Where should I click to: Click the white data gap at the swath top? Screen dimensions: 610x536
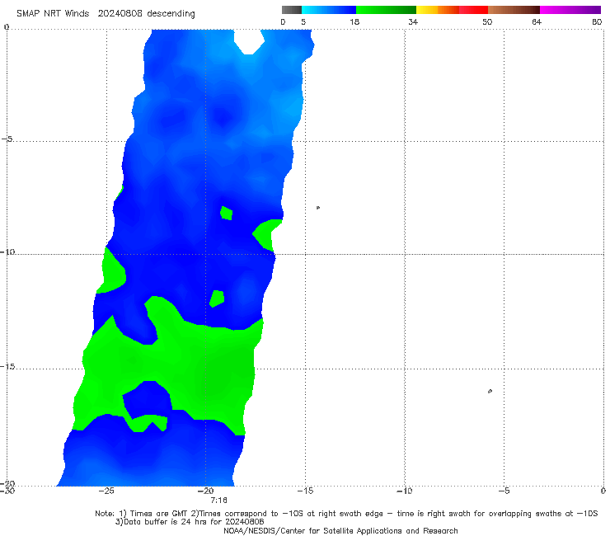tap(249, 41)
